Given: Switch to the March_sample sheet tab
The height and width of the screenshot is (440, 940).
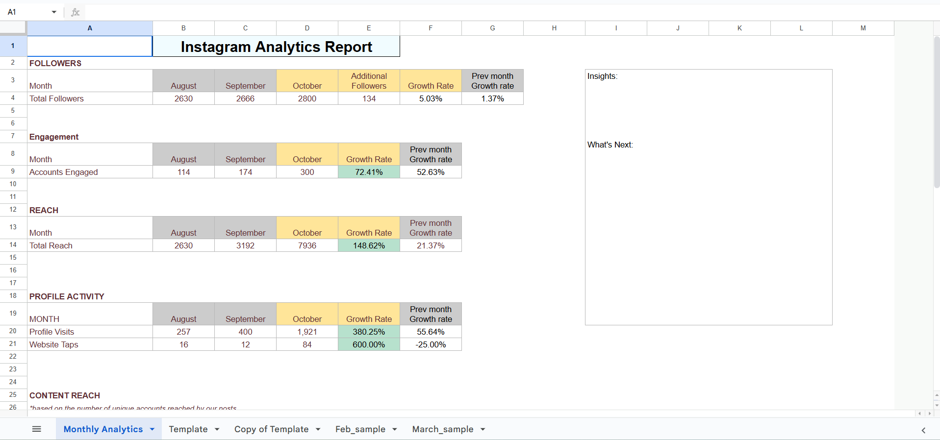Looking at the screenshot, I should (x=442, y=429).
